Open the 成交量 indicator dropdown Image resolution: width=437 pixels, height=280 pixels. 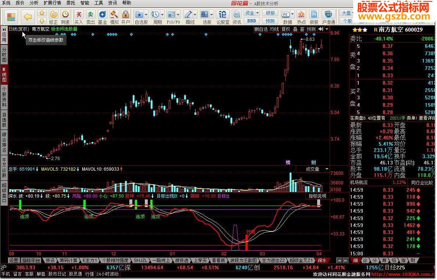pos(327,169)
